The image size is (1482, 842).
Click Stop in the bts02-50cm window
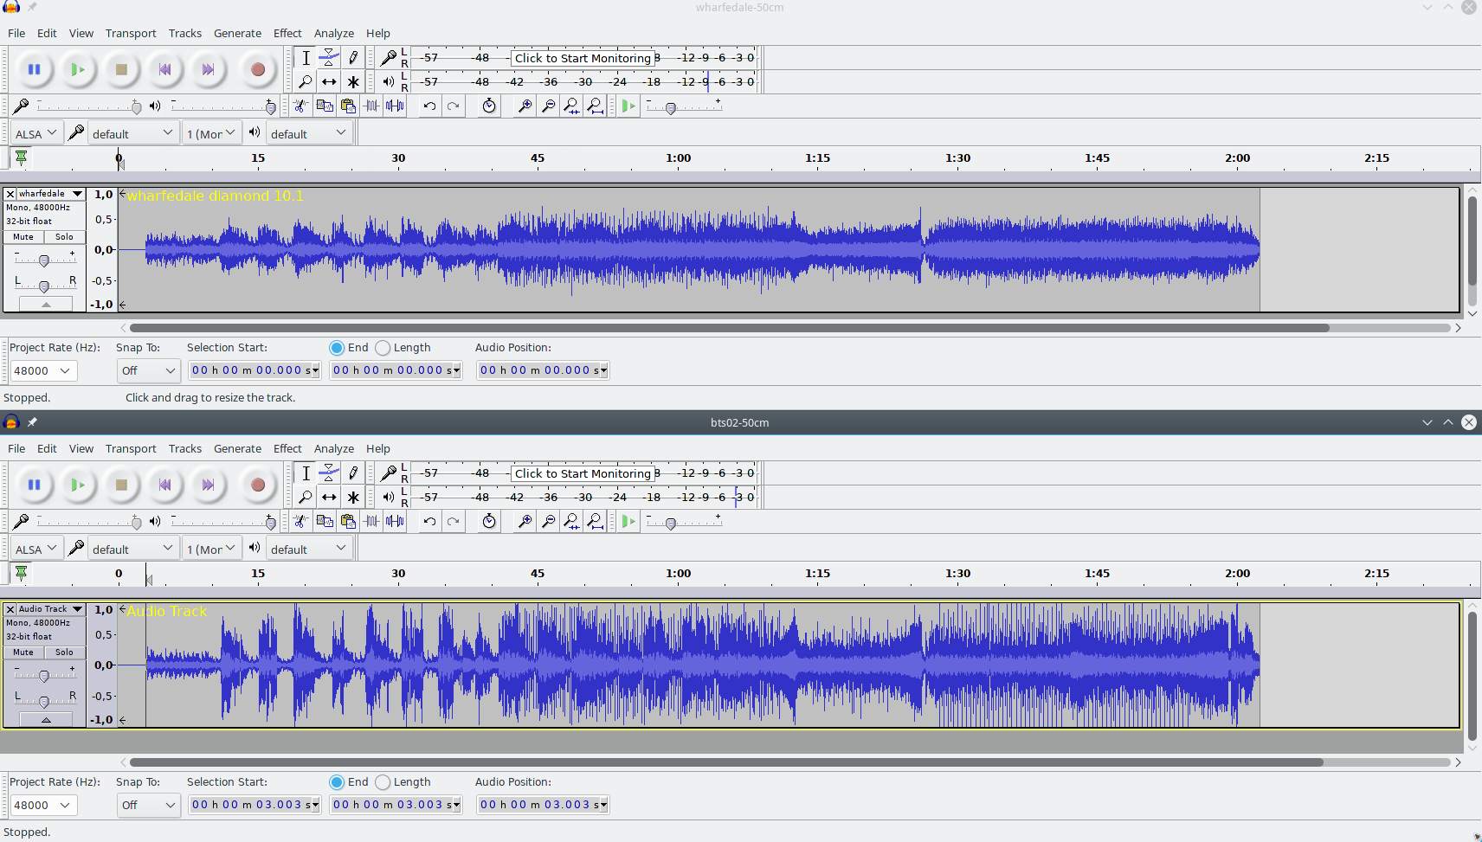pos(121,485)
